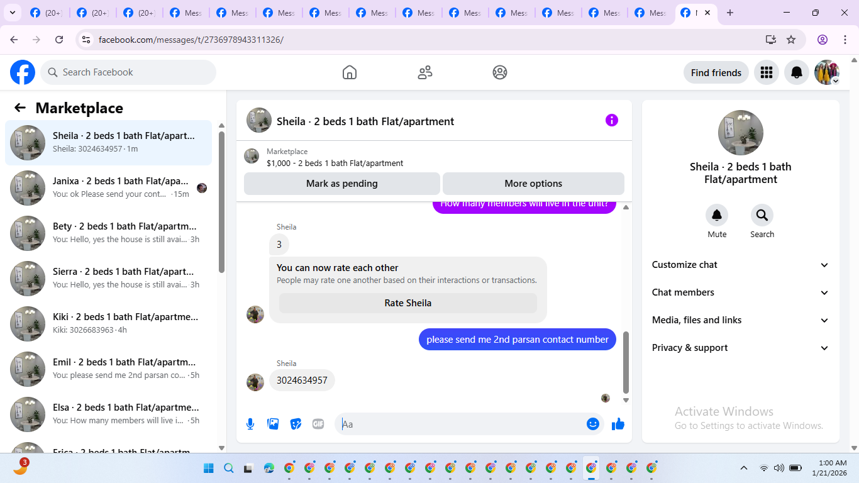Screen dimensions: 859x483
Task: Mute this conversation with the bell icon
Action: (x=717, y=215)
